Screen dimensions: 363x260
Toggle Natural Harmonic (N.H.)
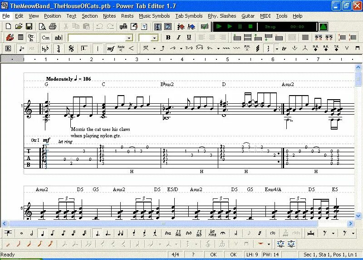[x=315, y=48]
